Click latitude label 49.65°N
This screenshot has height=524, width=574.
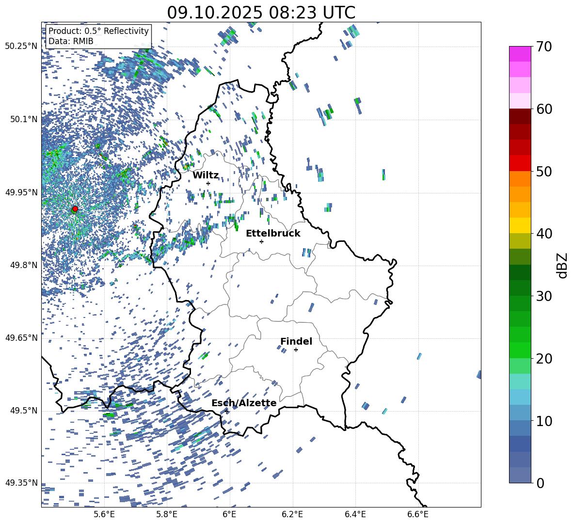tap(21, 338)
